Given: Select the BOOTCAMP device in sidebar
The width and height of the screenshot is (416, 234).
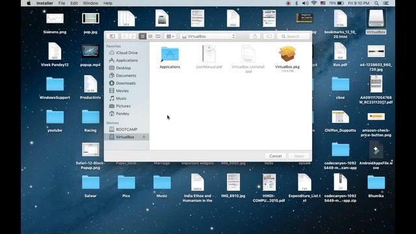Looking at the screenshot, I should click(123, 129).
